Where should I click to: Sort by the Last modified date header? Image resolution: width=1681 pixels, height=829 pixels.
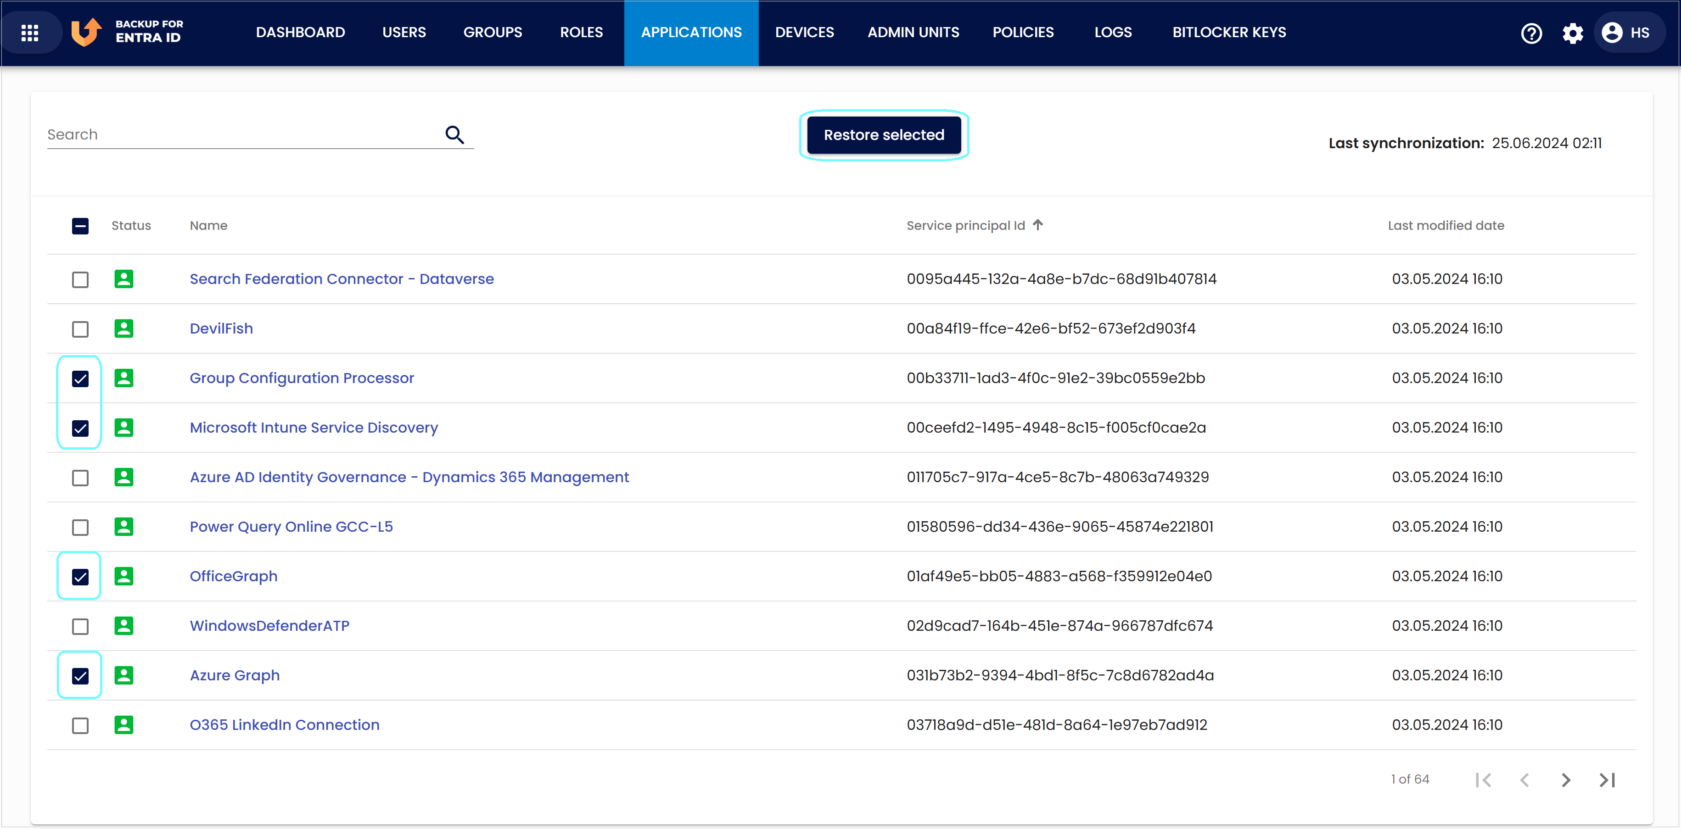[1446, 226]
